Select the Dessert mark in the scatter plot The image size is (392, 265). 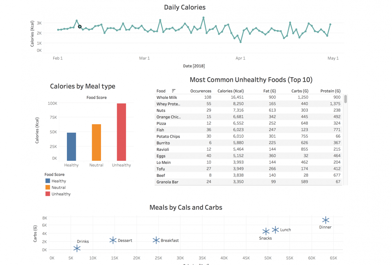(x=113, y=240)
